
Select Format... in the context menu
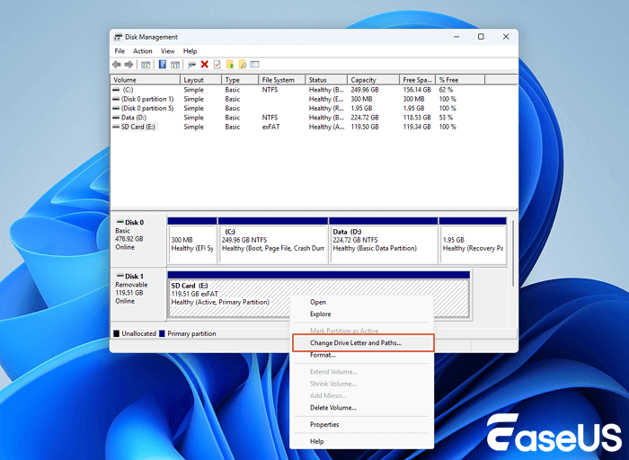click(x=323, y=355)
